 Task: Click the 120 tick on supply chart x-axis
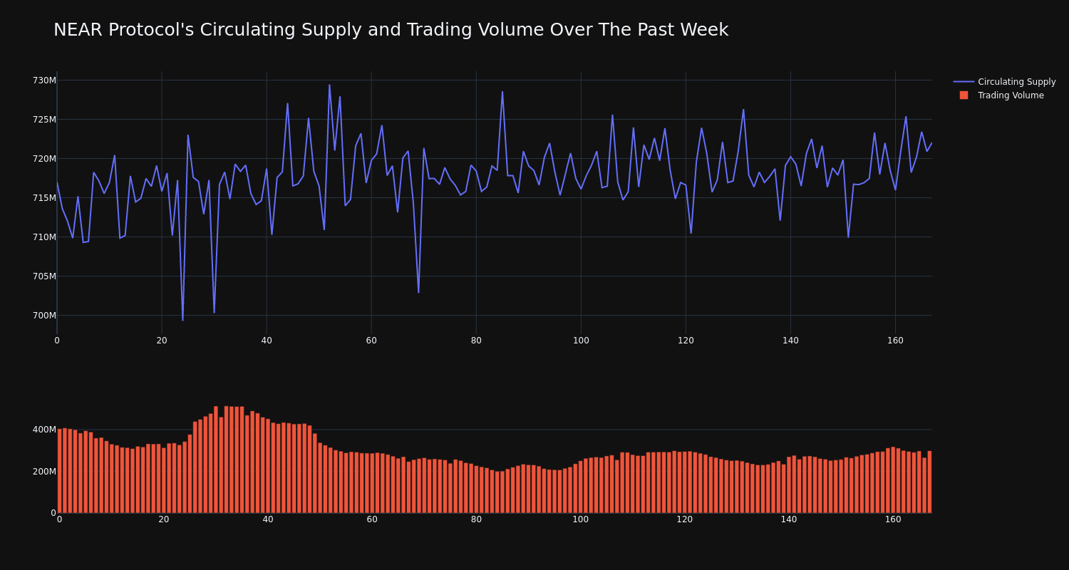(686, 341)
